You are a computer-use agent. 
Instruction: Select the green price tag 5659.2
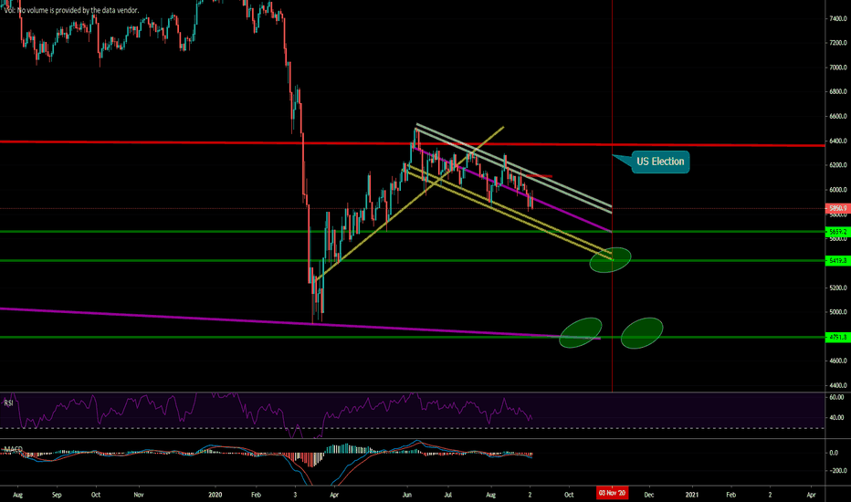pyautogui.click(x=838, y=232)
